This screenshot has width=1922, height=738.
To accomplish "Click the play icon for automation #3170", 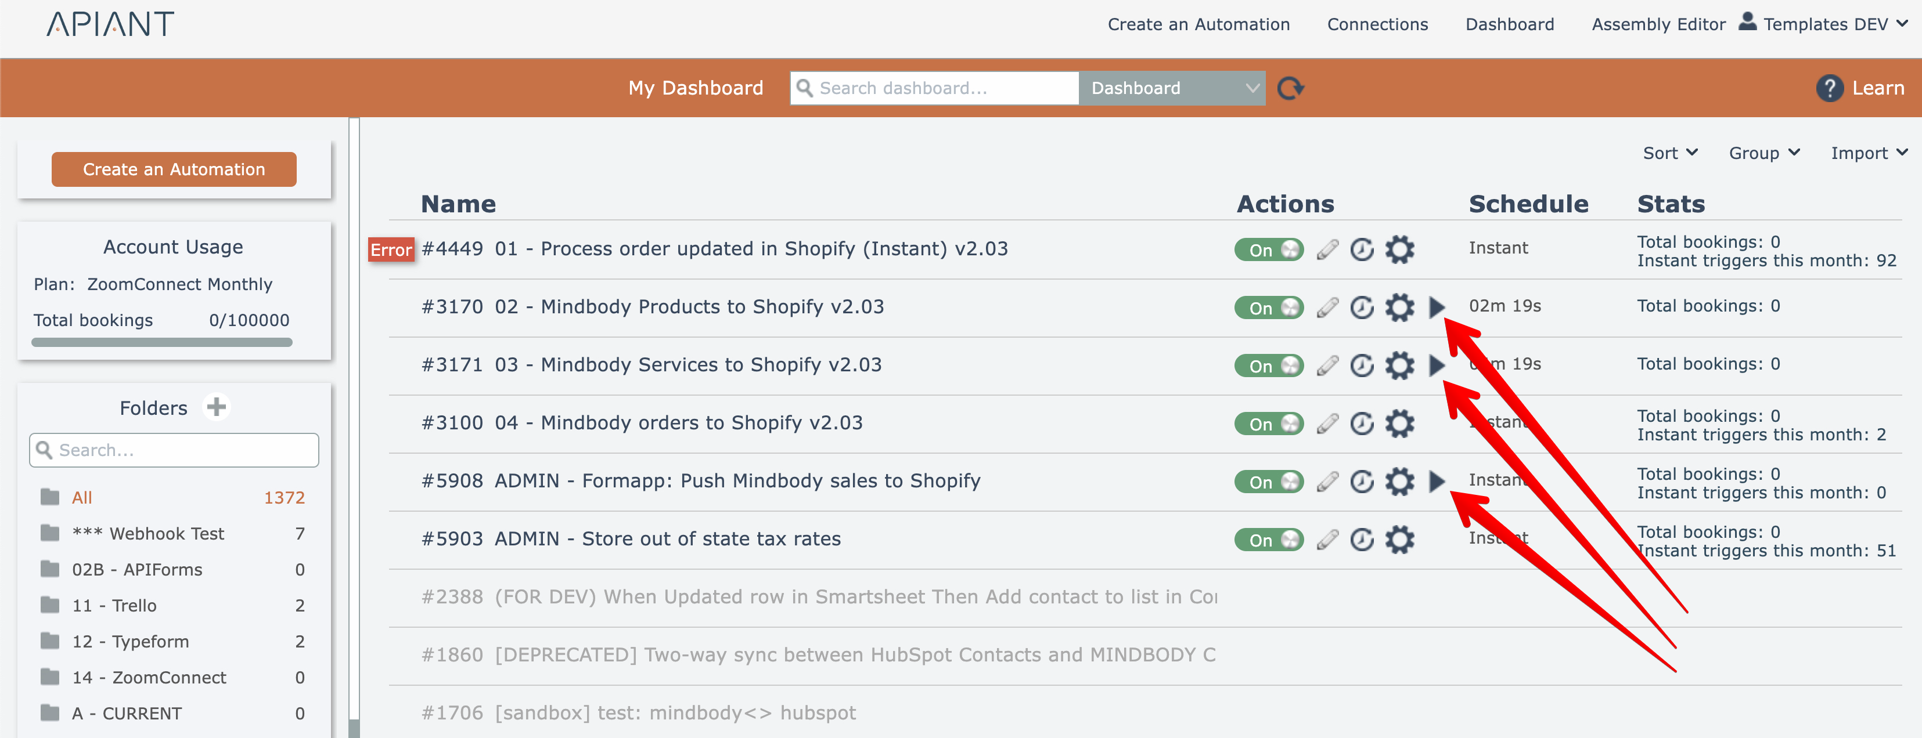I will [1437, 307].
